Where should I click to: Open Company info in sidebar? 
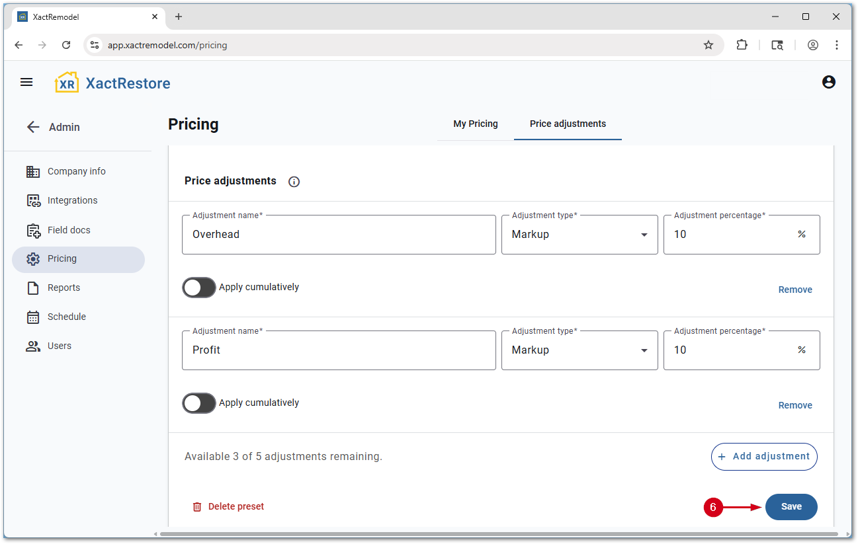click(76, 171)
